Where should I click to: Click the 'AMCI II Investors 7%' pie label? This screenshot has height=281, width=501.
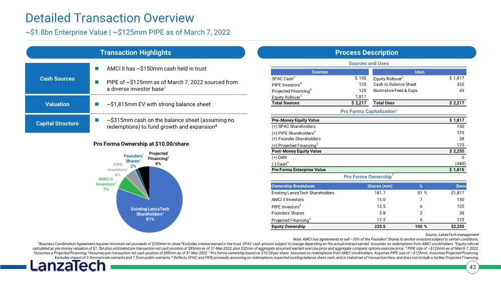point(106,184)
